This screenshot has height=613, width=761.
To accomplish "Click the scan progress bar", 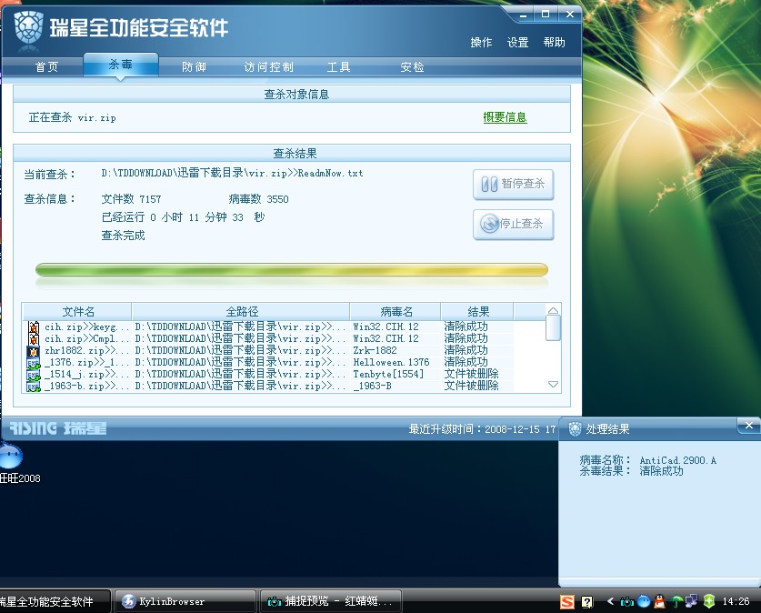I will tap(292, 269).
